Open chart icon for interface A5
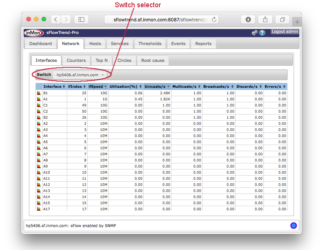Screen dimensions: 323x250 click(x=39, y=142)
